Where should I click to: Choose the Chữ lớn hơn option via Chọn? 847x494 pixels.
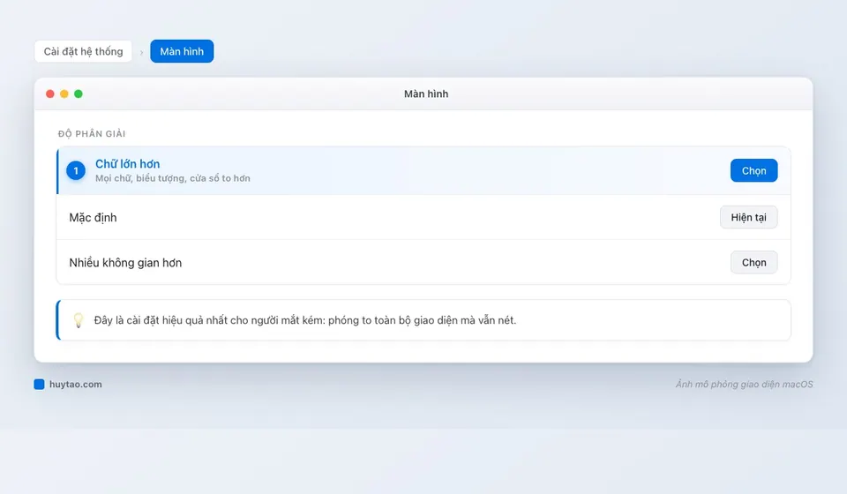(x=753, y=170)
